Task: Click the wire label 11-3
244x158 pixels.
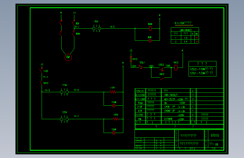Action: 47,90
